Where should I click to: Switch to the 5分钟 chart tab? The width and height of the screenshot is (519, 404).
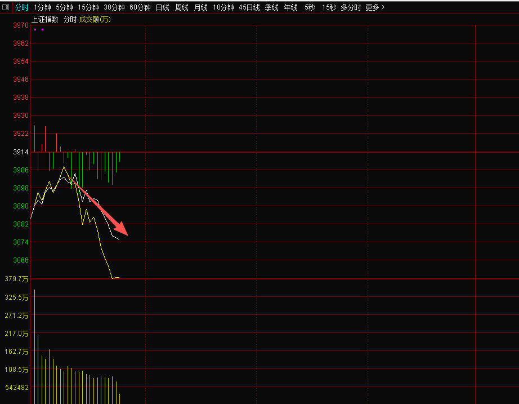pyautogui.click(x=64, y=7)
